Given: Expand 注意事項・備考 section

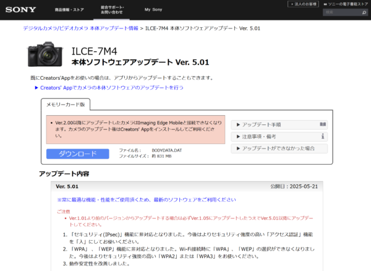Looking at the screenshot, I should tap(279, 137).
